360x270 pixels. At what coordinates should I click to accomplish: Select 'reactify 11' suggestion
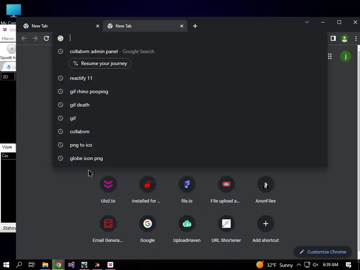189,78
